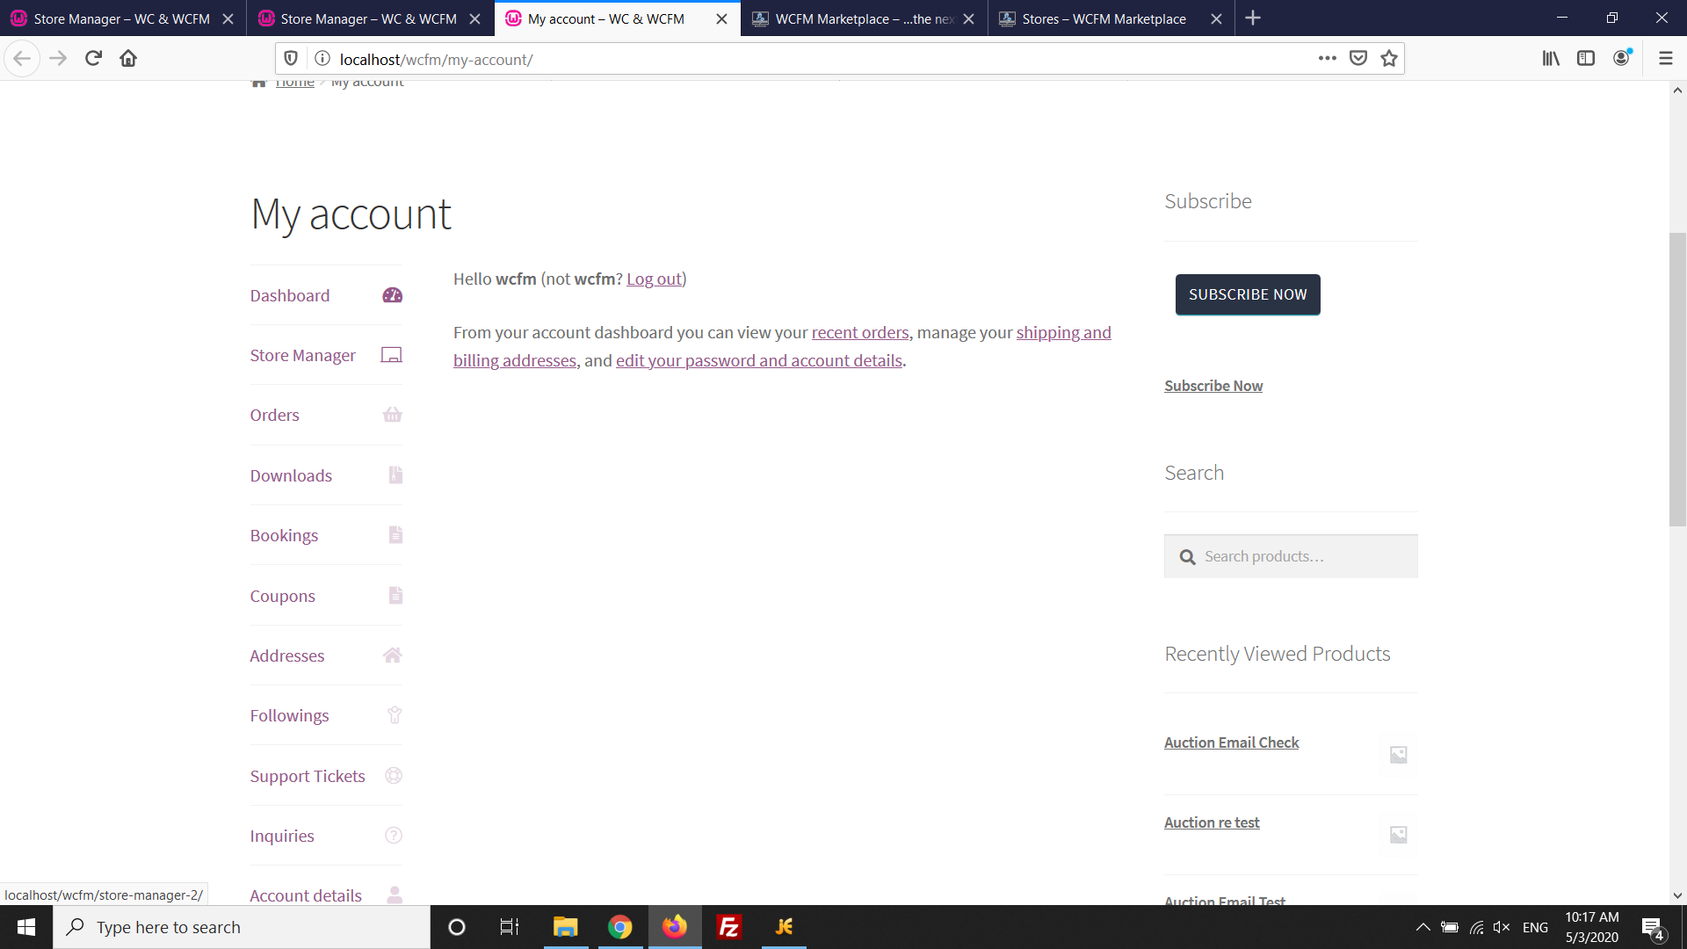Click the Account details user icon
The image size is (1687, 949).
395,895
